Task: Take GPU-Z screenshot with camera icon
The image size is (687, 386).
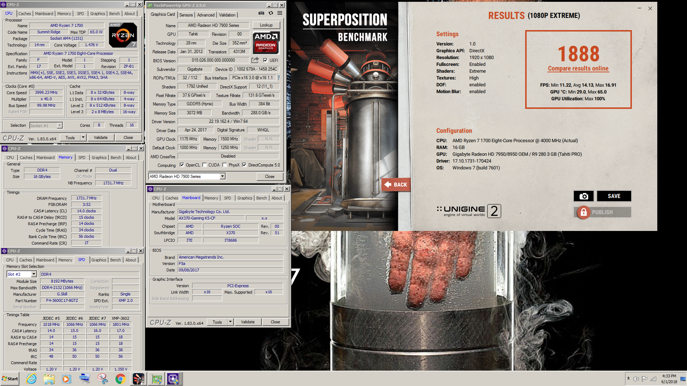Action: [x=261, y=13]
